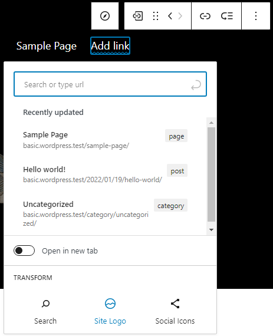Open the three-dot block options menu
273x336 pixels.
[x=256, y=16]
